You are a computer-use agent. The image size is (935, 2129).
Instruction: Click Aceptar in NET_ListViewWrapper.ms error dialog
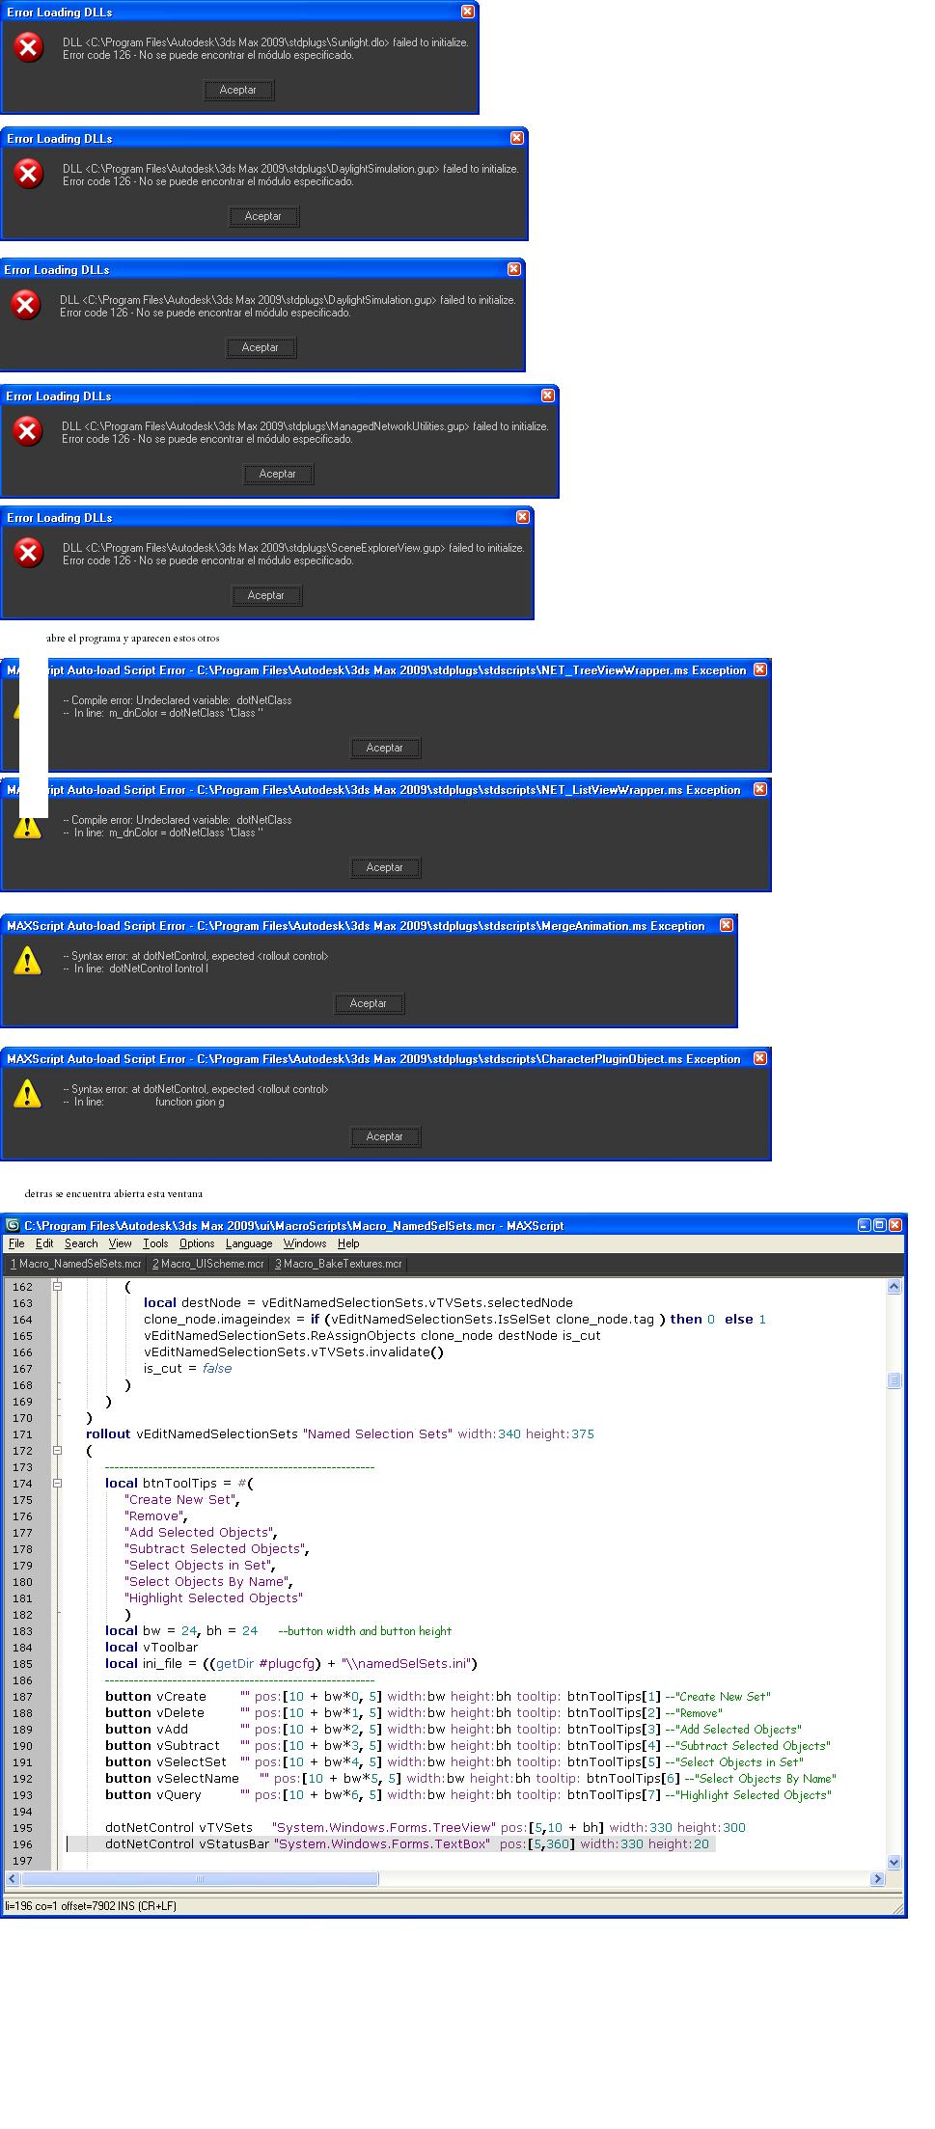(384, 867)
